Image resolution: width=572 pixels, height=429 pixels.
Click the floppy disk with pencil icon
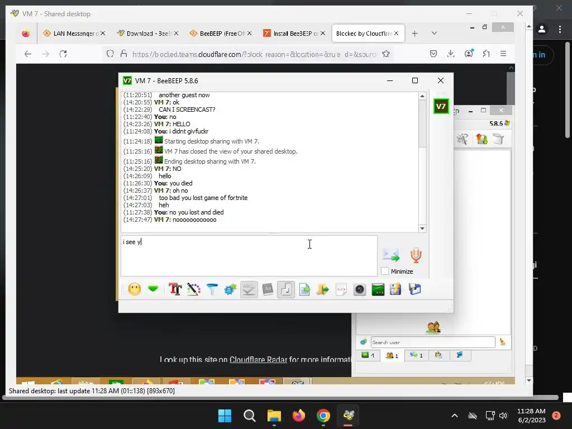click(x=396, y=289)
